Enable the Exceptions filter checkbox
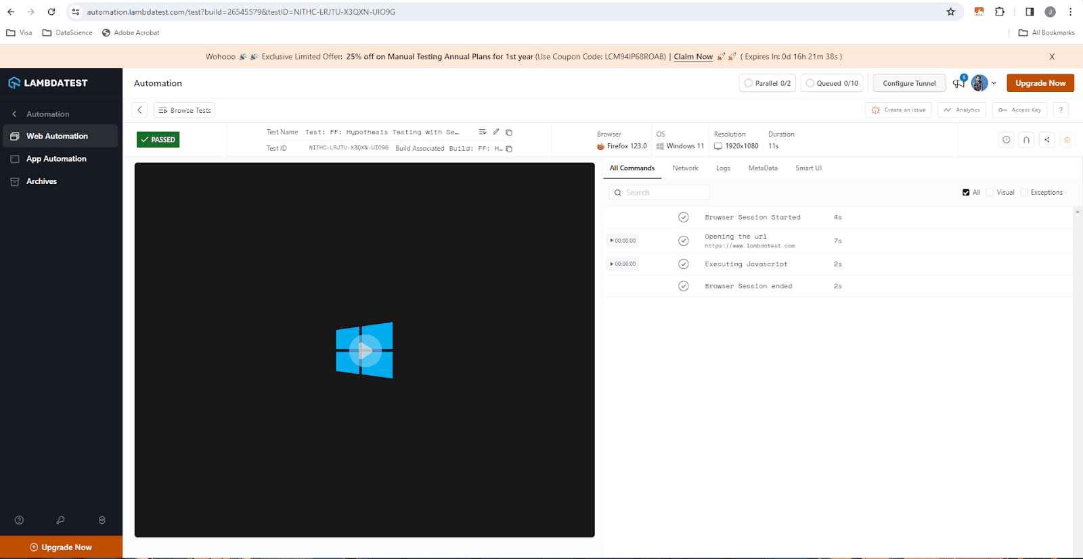 point(1024,193)
